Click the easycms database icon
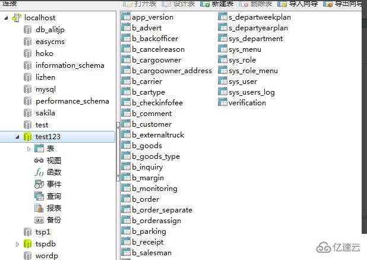The image size is (367, 260). tap(28, 42)
